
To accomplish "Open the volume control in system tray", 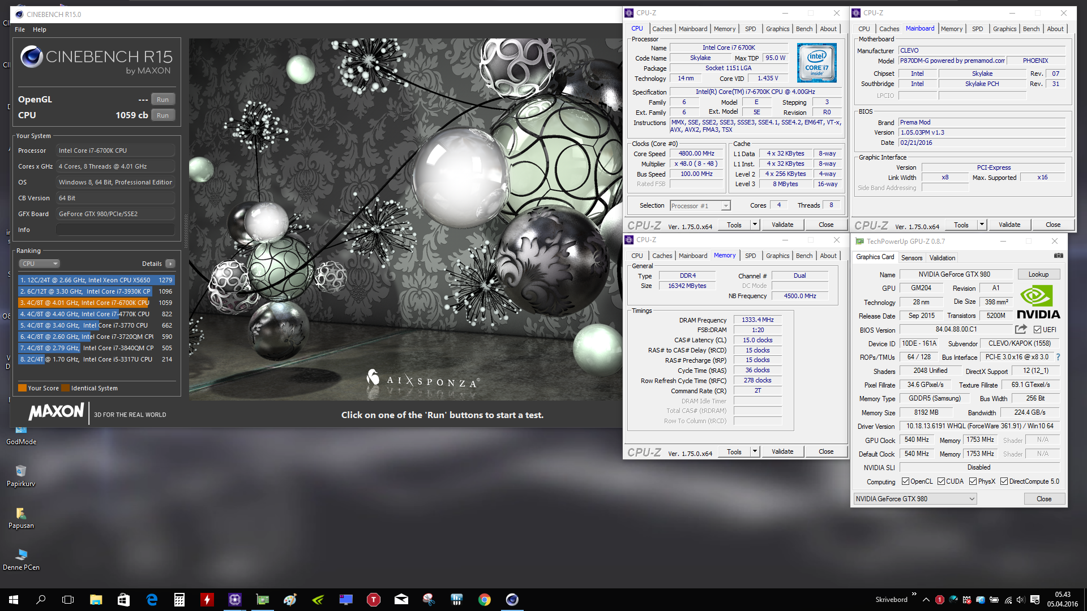I will (x=1021, y=600).
